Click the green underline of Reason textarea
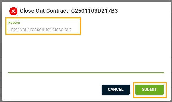Viewport: 172px width, 102px height. [86, 73]
